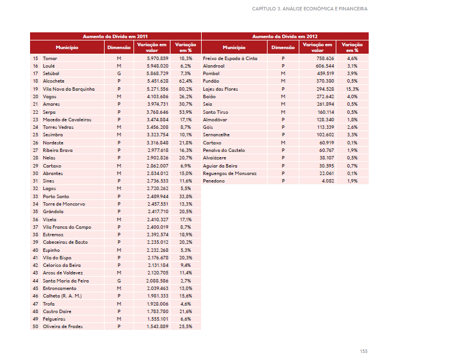Select the 'Tomar' municipality row
The height and width of the screenshot is (357, 475).
coord(50,58)
